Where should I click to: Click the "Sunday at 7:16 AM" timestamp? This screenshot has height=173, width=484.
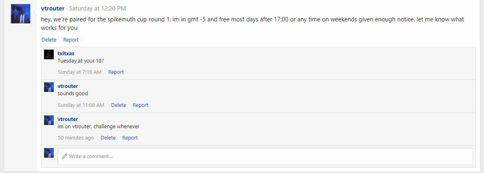(80, 72)
